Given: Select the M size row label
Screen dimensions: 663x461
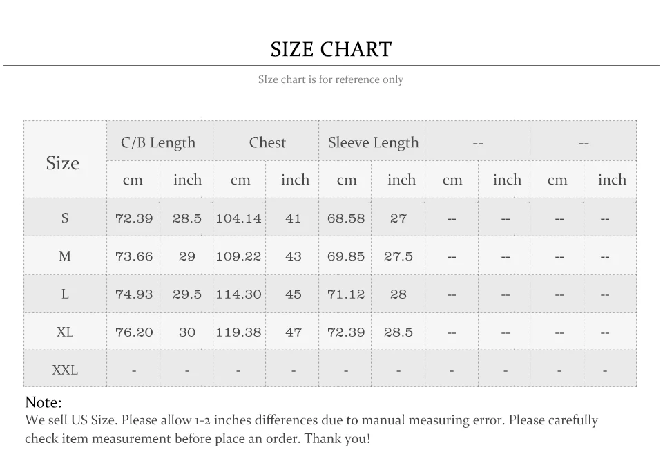Looking at the screenshot, I should 65,256.
